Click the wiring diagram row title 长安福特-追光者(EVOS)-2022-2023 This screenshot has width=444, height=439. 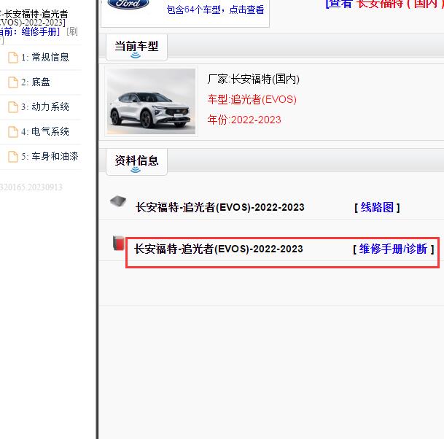(219, 207)
